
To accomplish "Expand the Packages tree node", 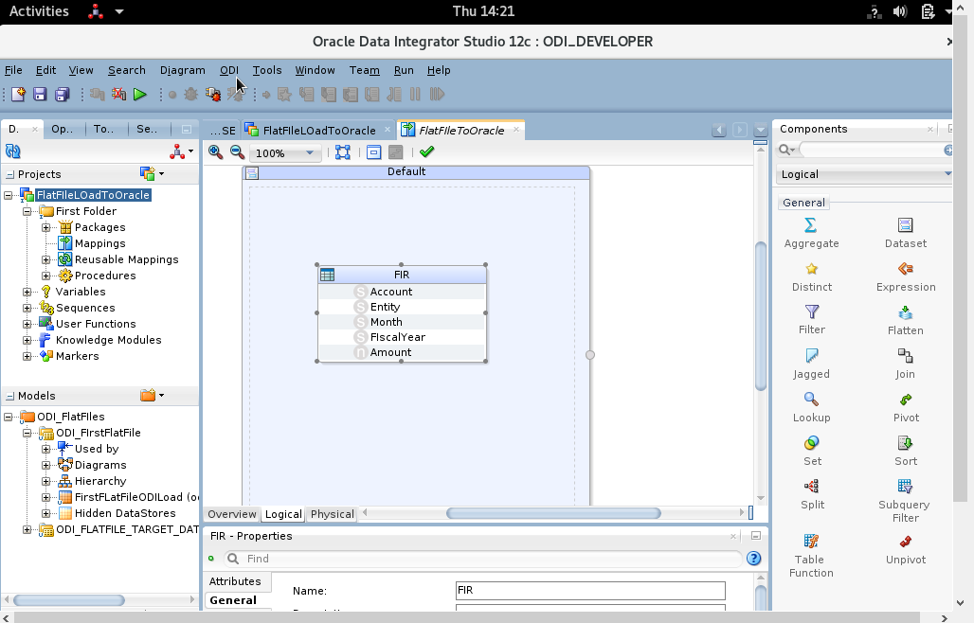I will click(45, 227).
